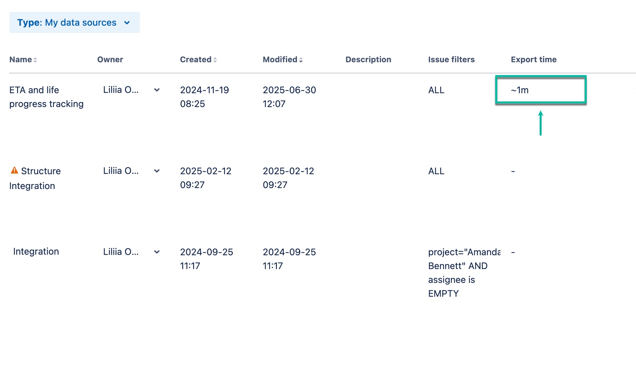Expand owner chevron for ETA and life row
Screen dimensions: 636x384
(157, 90)
